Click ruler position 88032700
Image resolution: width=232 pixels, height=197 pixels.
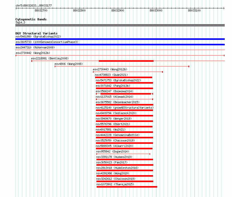pyautogui.click(x=41, y=10)
